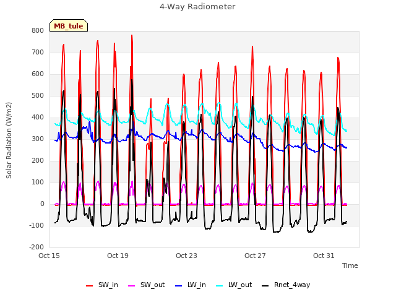The height and width of the screenshot is (297, 396).
Task: Toggle the SW_in legend entry
Action: [102, 285]
